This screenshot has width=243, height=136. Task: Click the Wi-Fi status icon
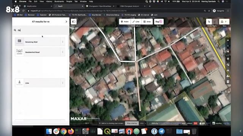point(166,2)
